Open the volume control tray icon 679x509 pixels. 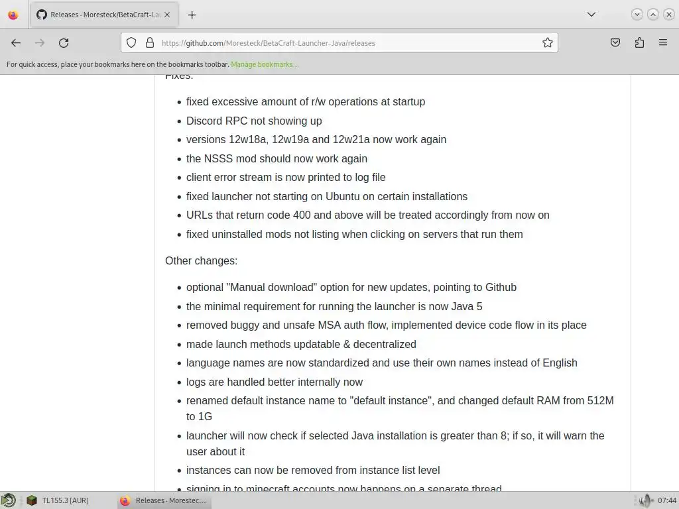coord(646,500)
